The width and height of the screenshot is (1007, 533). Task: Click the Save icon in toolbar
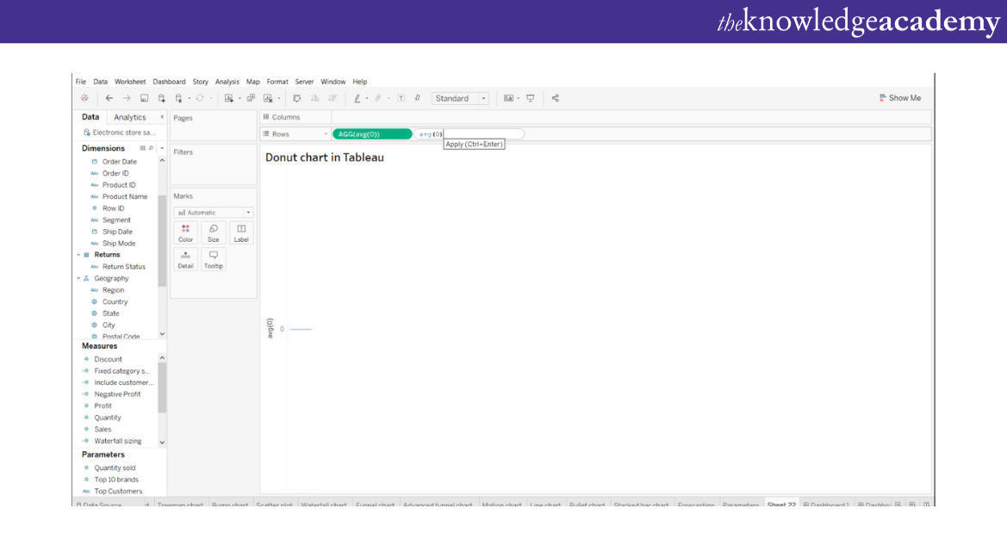click(x=144, y=98)
